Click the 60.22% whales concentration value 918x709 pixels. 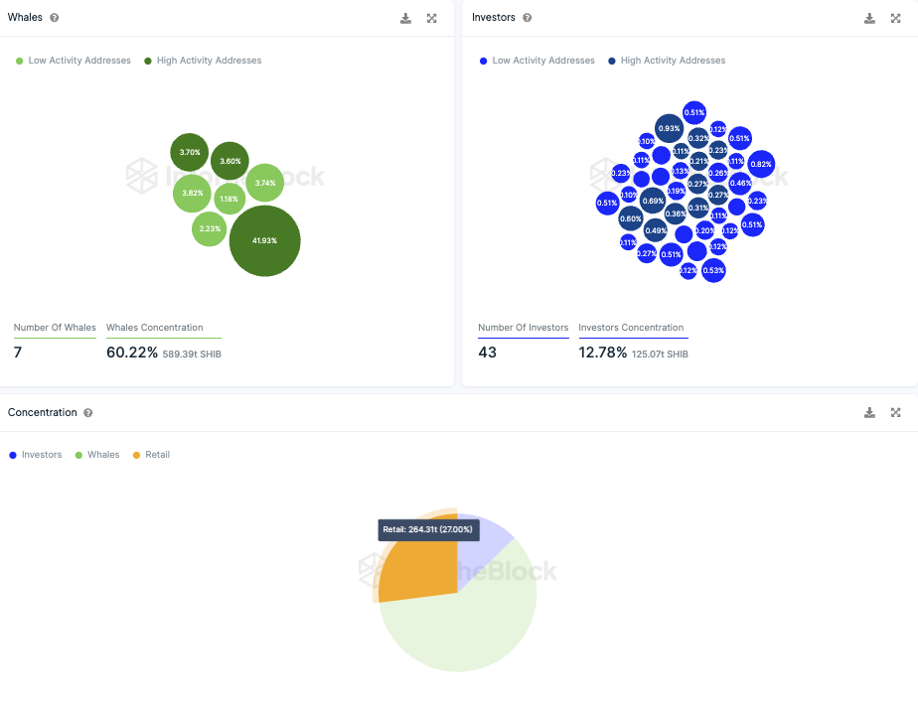[x=132, y=353]
